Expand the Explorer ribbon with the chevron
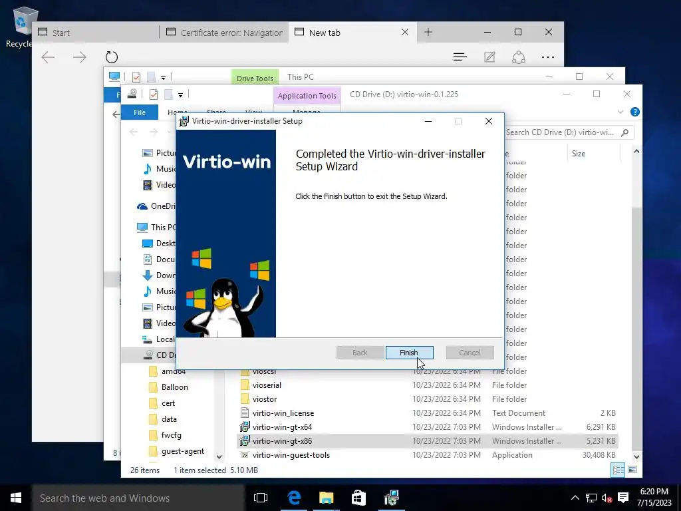The width and height of the screenshot is (681, 511). 620,112
